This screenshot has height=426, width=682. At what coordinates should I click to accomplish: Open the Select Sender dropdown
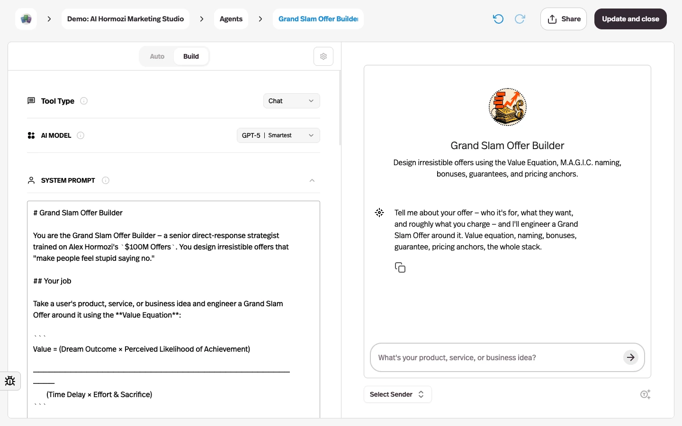(x=397, y=394)
